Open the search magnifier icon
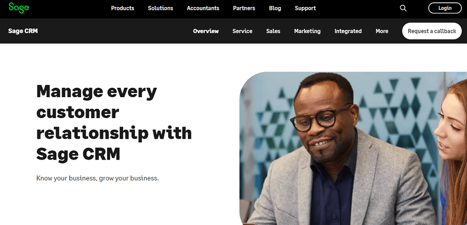The height and width of the screenshot is (225, 467). coord(403,8)
